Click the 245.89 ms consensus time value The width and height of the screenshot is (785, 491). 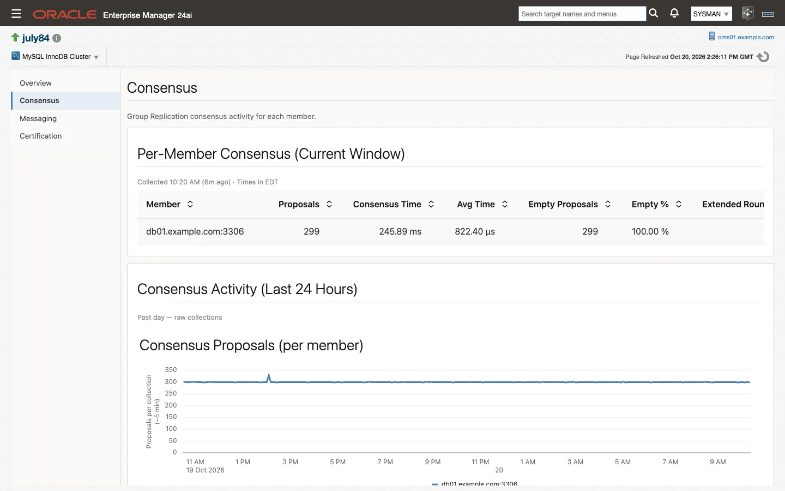(400, 231)
